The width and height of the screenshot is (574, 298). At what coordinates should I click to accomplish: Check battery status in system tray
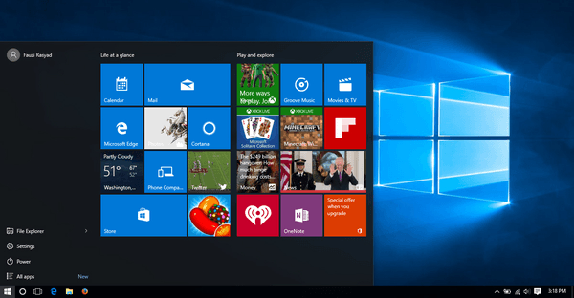click(x=507, y=291)
